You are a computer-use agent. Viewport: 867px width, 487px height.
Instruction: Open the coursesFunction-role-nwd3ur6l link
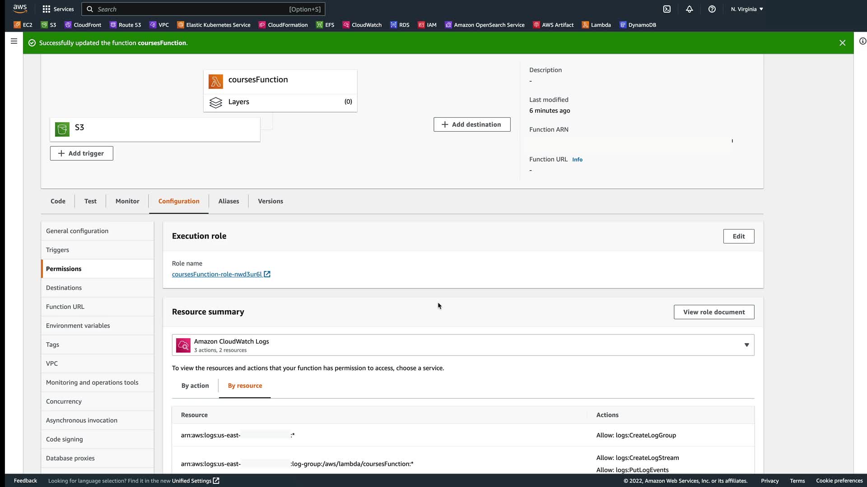tap(217, 274)
